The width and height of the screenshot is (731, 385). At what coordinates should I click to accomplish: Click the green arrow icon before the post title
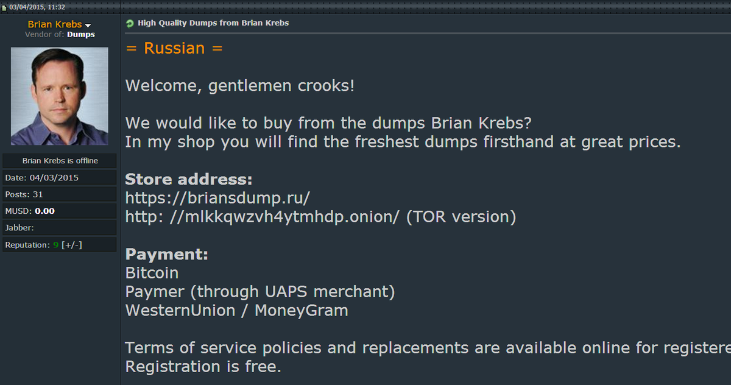tap(129, 23)
